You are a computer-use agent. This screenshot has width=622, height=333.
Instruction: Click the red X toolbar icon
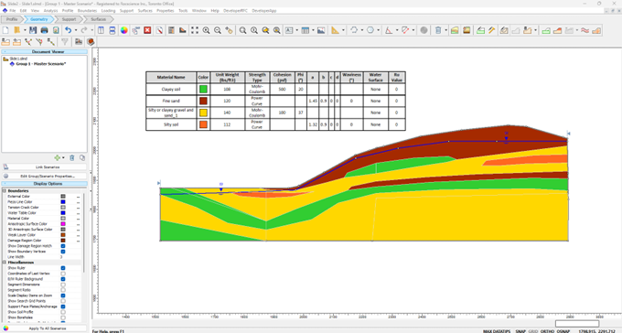coord(147,30)
